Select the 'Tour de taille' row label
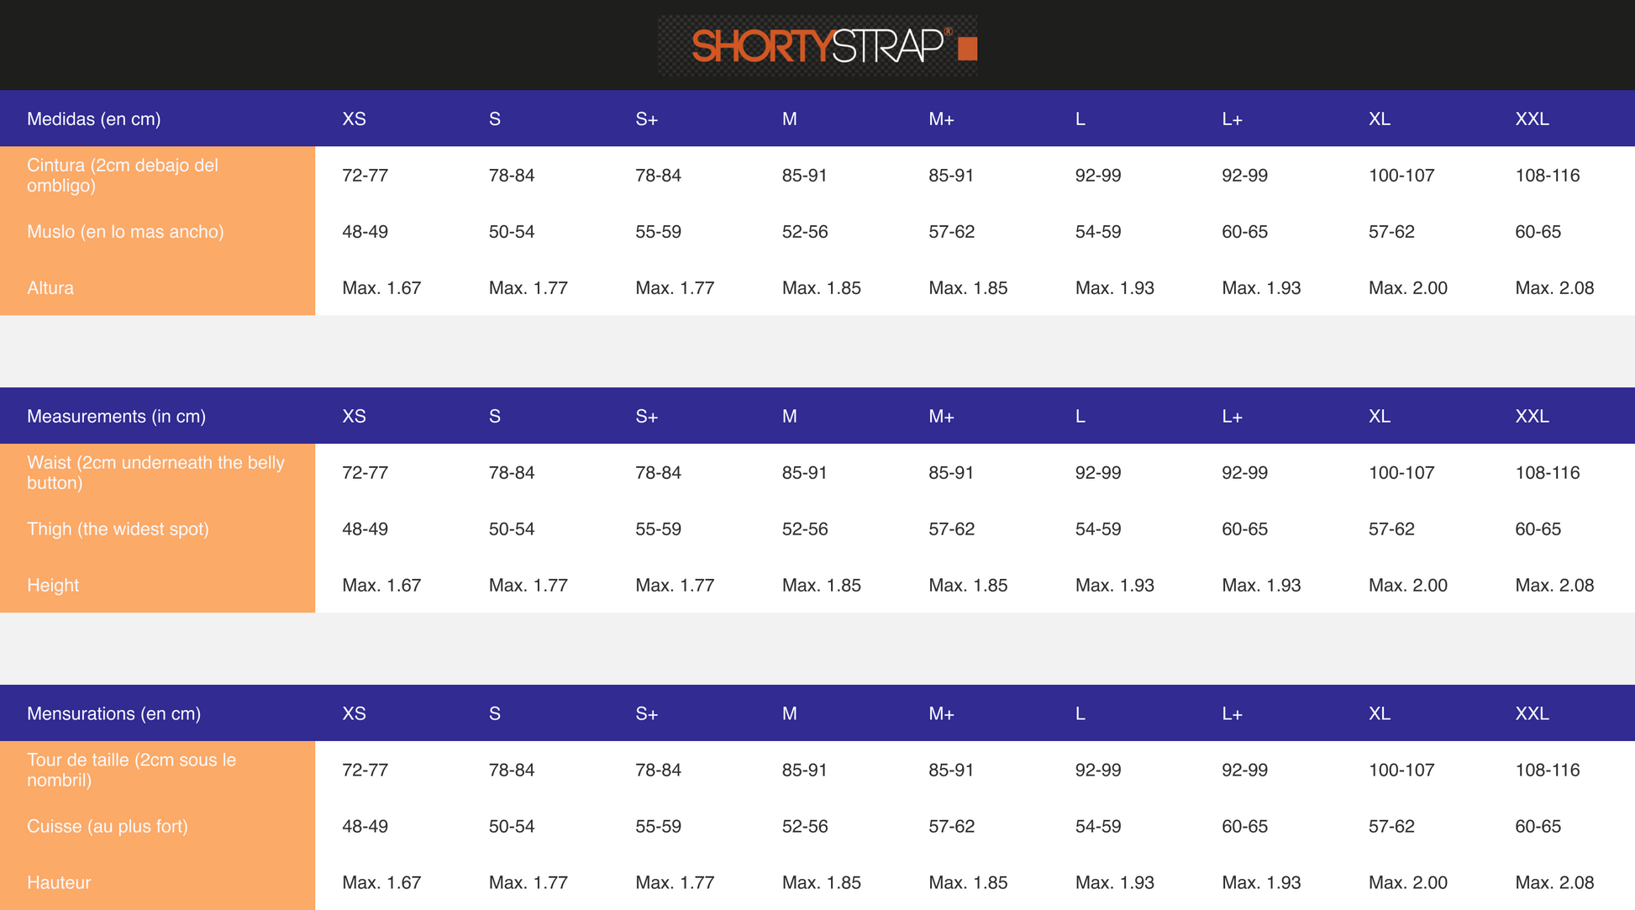 pos(131,771)
